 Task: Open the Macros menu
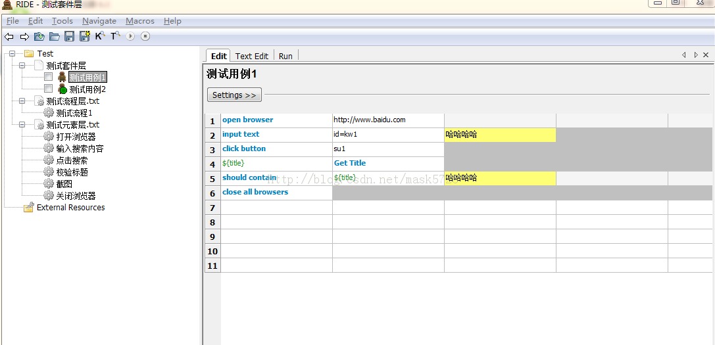coord(140,21)
